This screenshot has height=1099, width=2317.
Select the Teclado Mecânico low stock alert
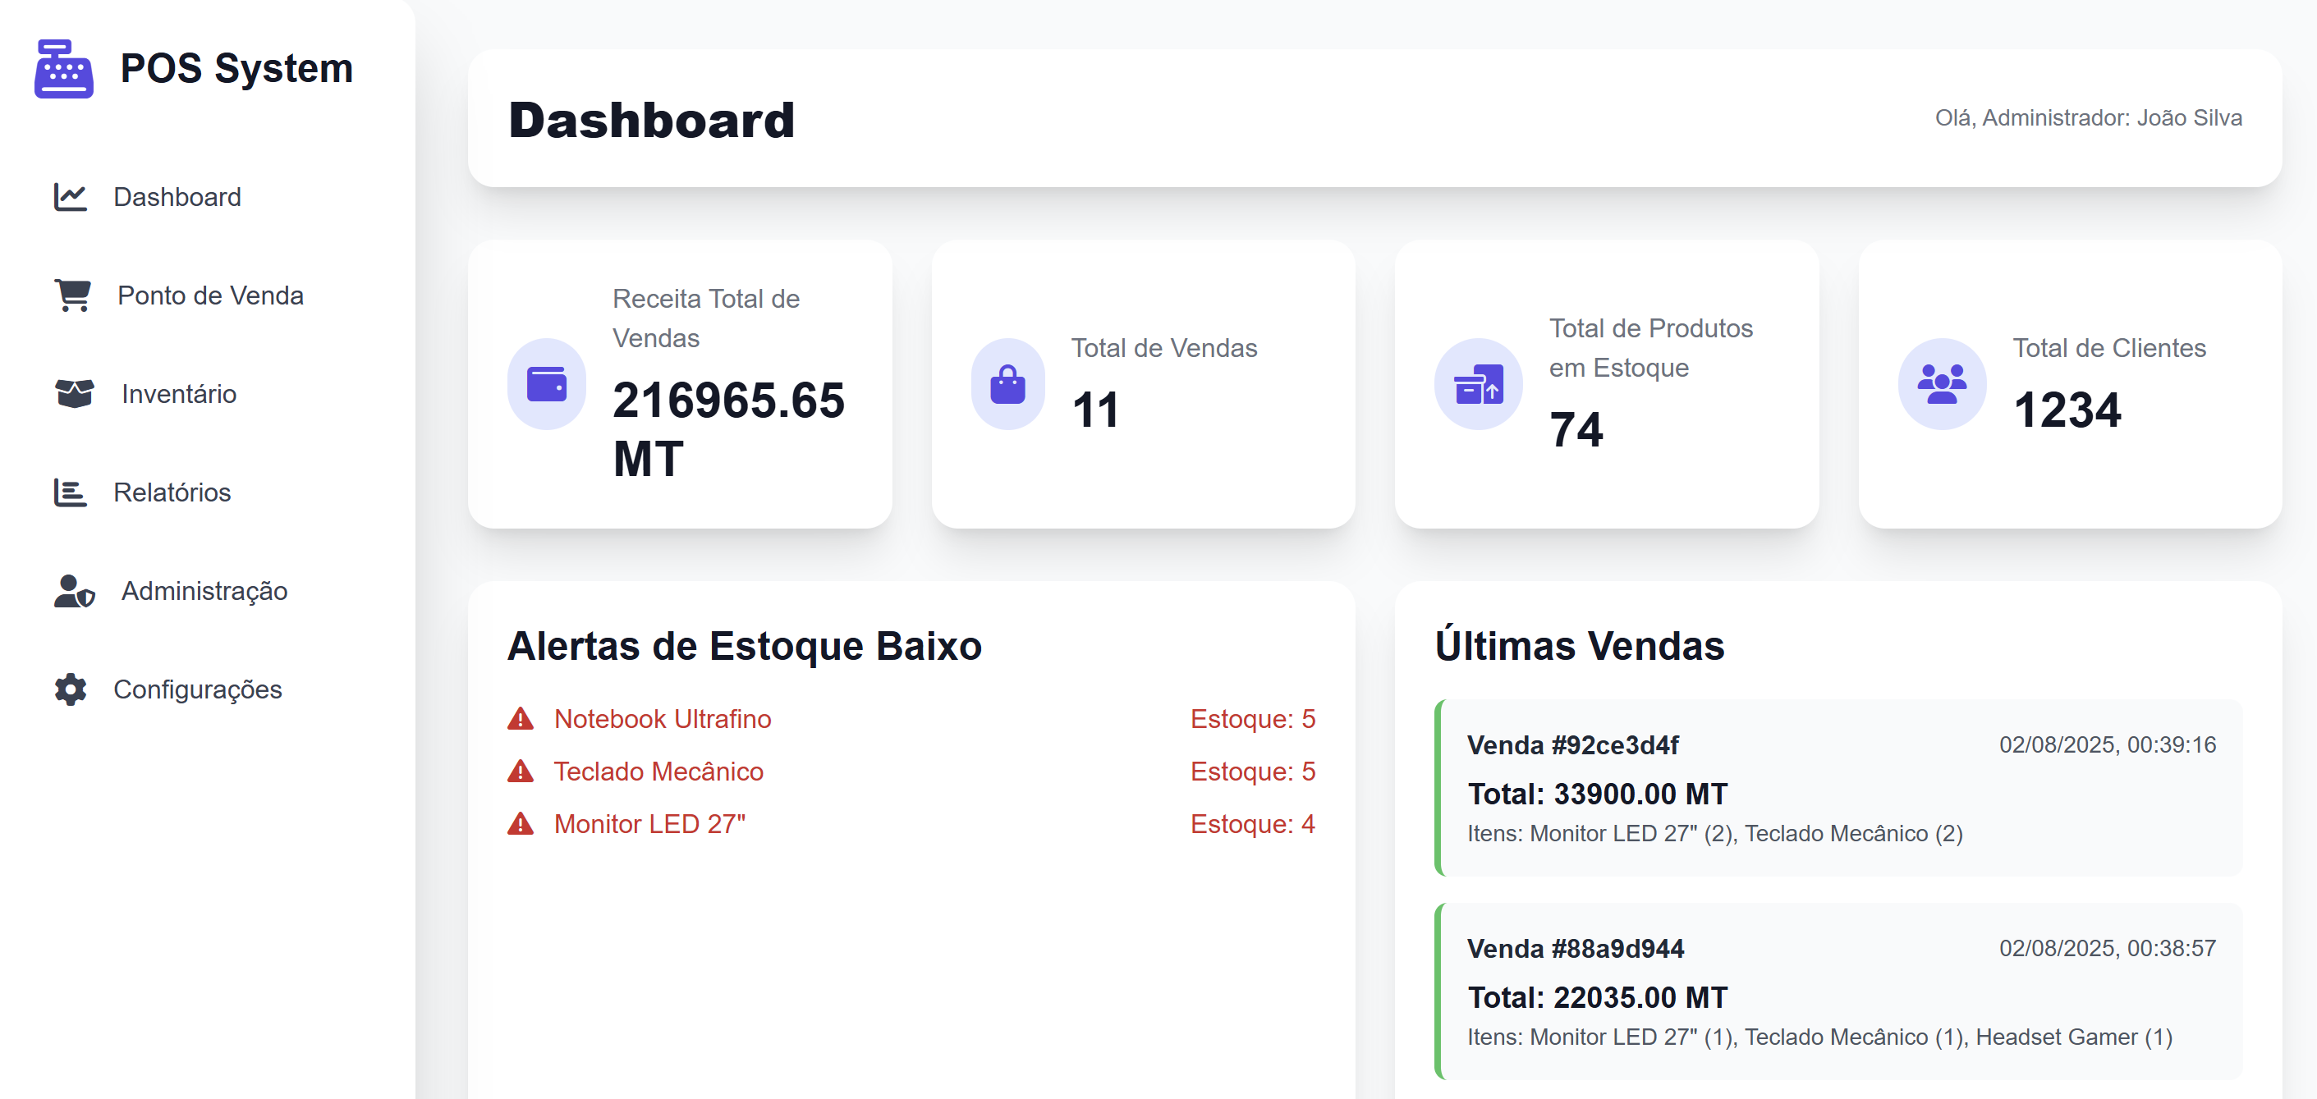(659, 771)
